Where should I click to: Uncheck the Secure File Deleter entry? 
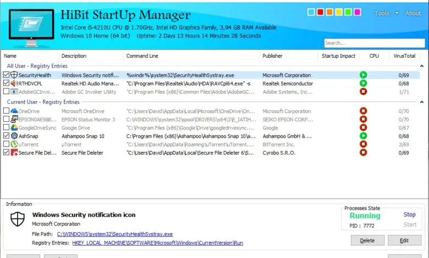pos(6,153)
